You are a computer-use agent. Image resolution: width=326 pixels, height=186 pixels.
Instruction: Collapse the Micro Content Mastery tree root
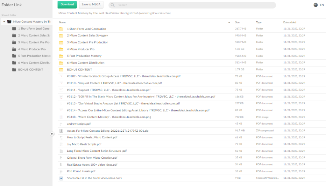pos(4,22)
